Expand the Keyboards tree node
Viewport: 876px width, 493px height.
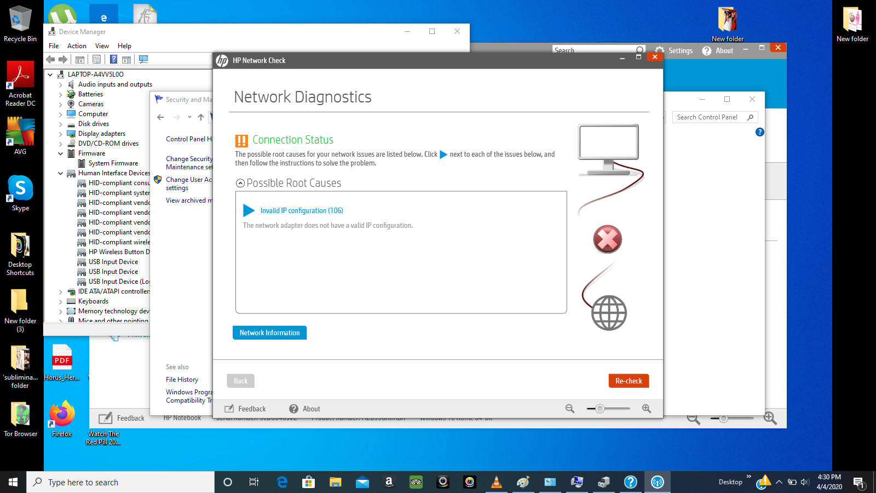pyautogui.click(x=61, y=302)
